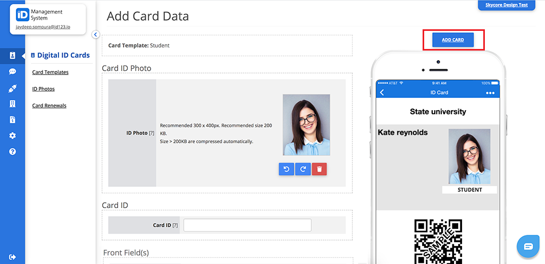Viewport: 545px width, 264px height.
Task: Click the logout icon in the sidebar
Action: coord(13,257)
